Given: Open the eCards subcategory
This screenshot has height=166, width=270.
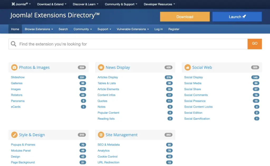Looking at the screenshot, I should pos(16,107).
